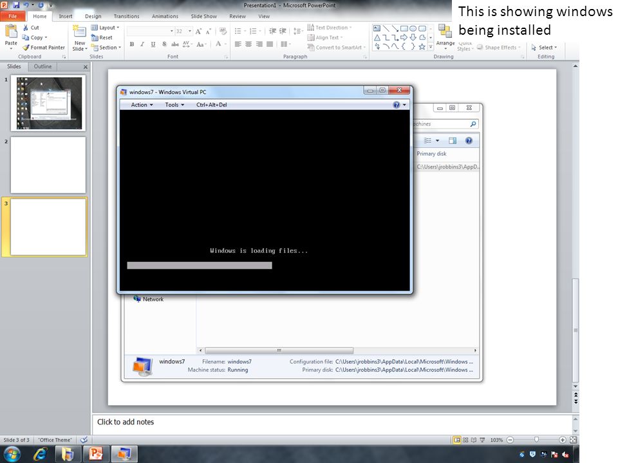Switch to Slide Sorter view

(465, 440)
